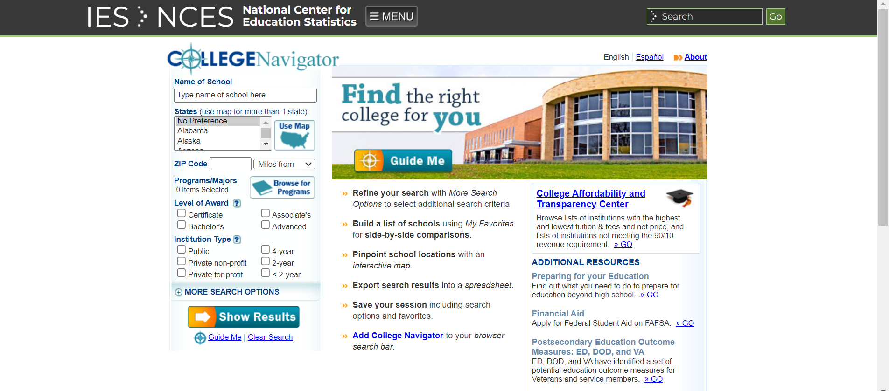This screenshot has width=889, height=391.
Task: Check the 4-year checkbox
Action: pos(266,249)
